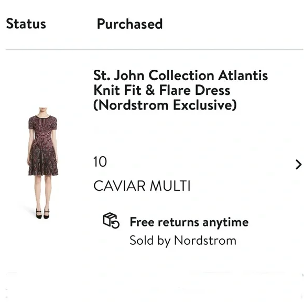Image resolution: width=304 pixels, height=304 pixels.
Task: Select the Purchased status value
Action: (x=129, y=24)
